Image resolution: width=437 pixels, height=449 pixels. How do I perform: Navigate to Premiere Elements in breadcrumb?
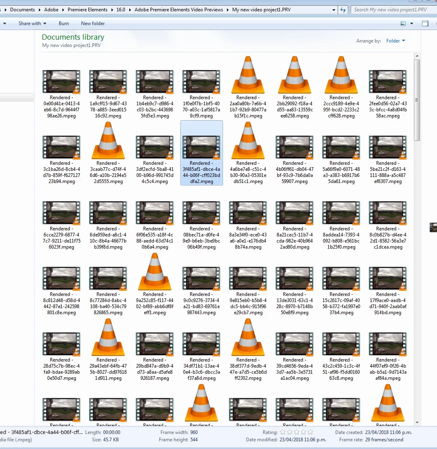(x=88, y=10)
